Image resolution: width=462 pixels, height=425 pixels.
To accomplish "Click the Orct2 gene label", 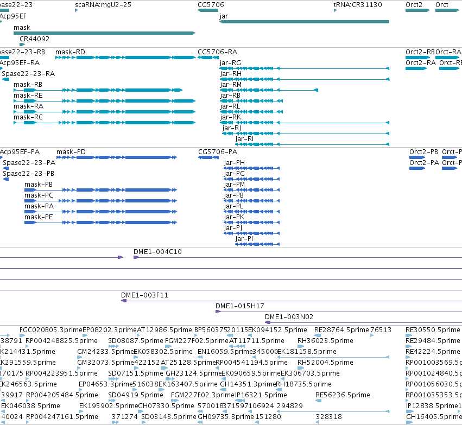I will tap(414, 5).
